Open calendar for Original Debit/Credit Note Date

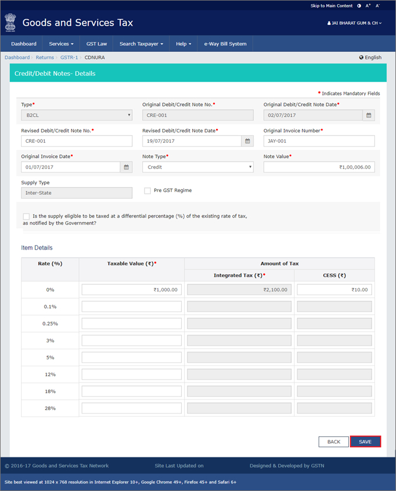pos(369,115)
